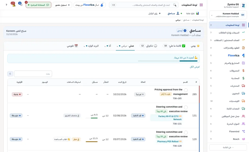Open the لم تبدأ status of task 285
249x152 pixels.
140,94
